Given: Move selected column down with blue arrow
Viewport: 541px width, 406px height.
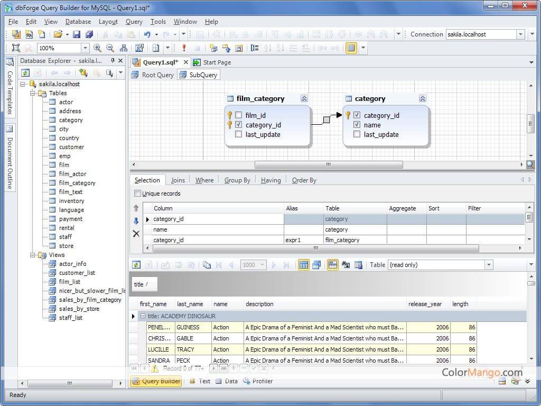Looking at the screenshot, I should (136, 221).
